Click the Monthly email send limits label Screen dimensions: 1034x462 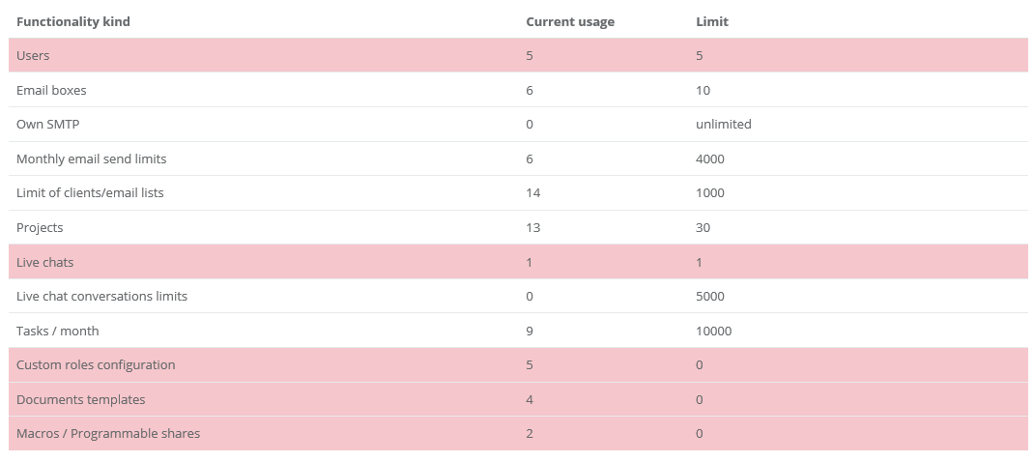point(91,159)
